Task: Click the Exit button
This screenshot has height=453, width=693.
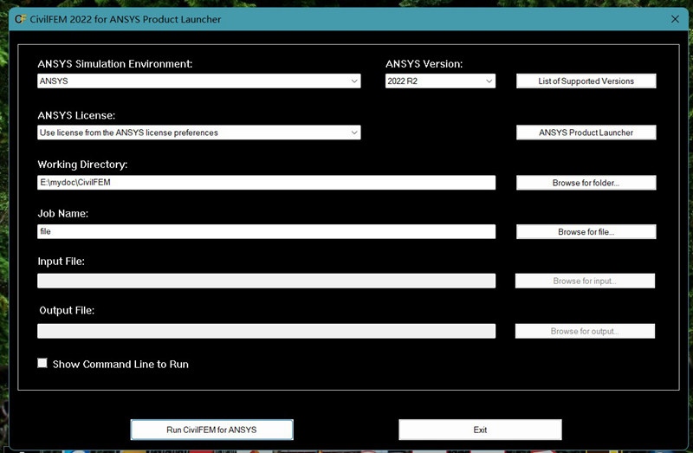Action: (480, 430)
